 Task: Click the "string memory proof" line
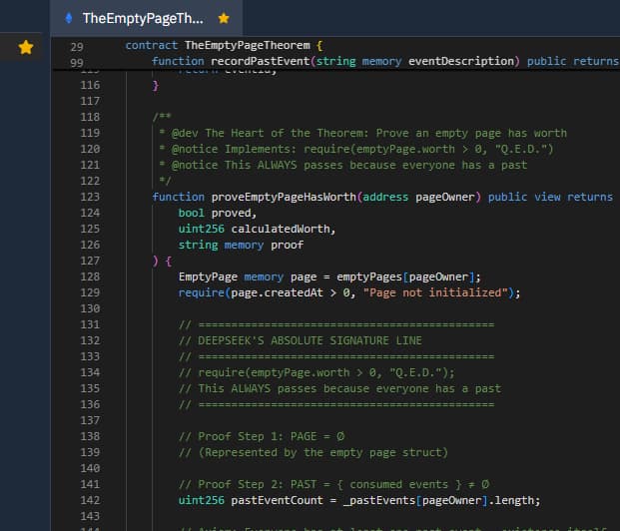(241, 245)
